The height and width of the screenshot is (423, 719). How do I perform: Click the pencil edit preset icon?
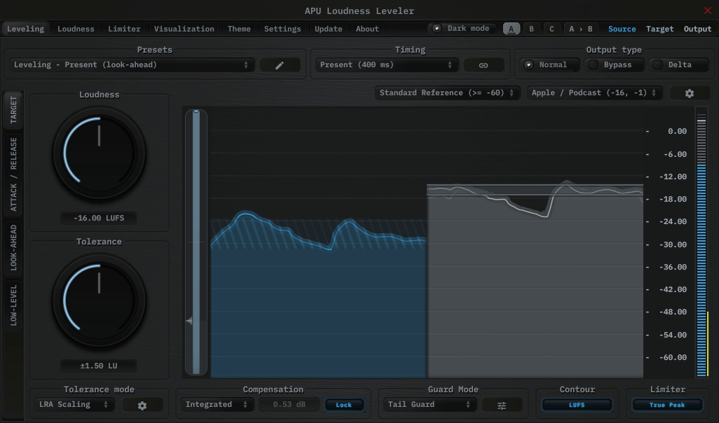[x=280, y=65]
